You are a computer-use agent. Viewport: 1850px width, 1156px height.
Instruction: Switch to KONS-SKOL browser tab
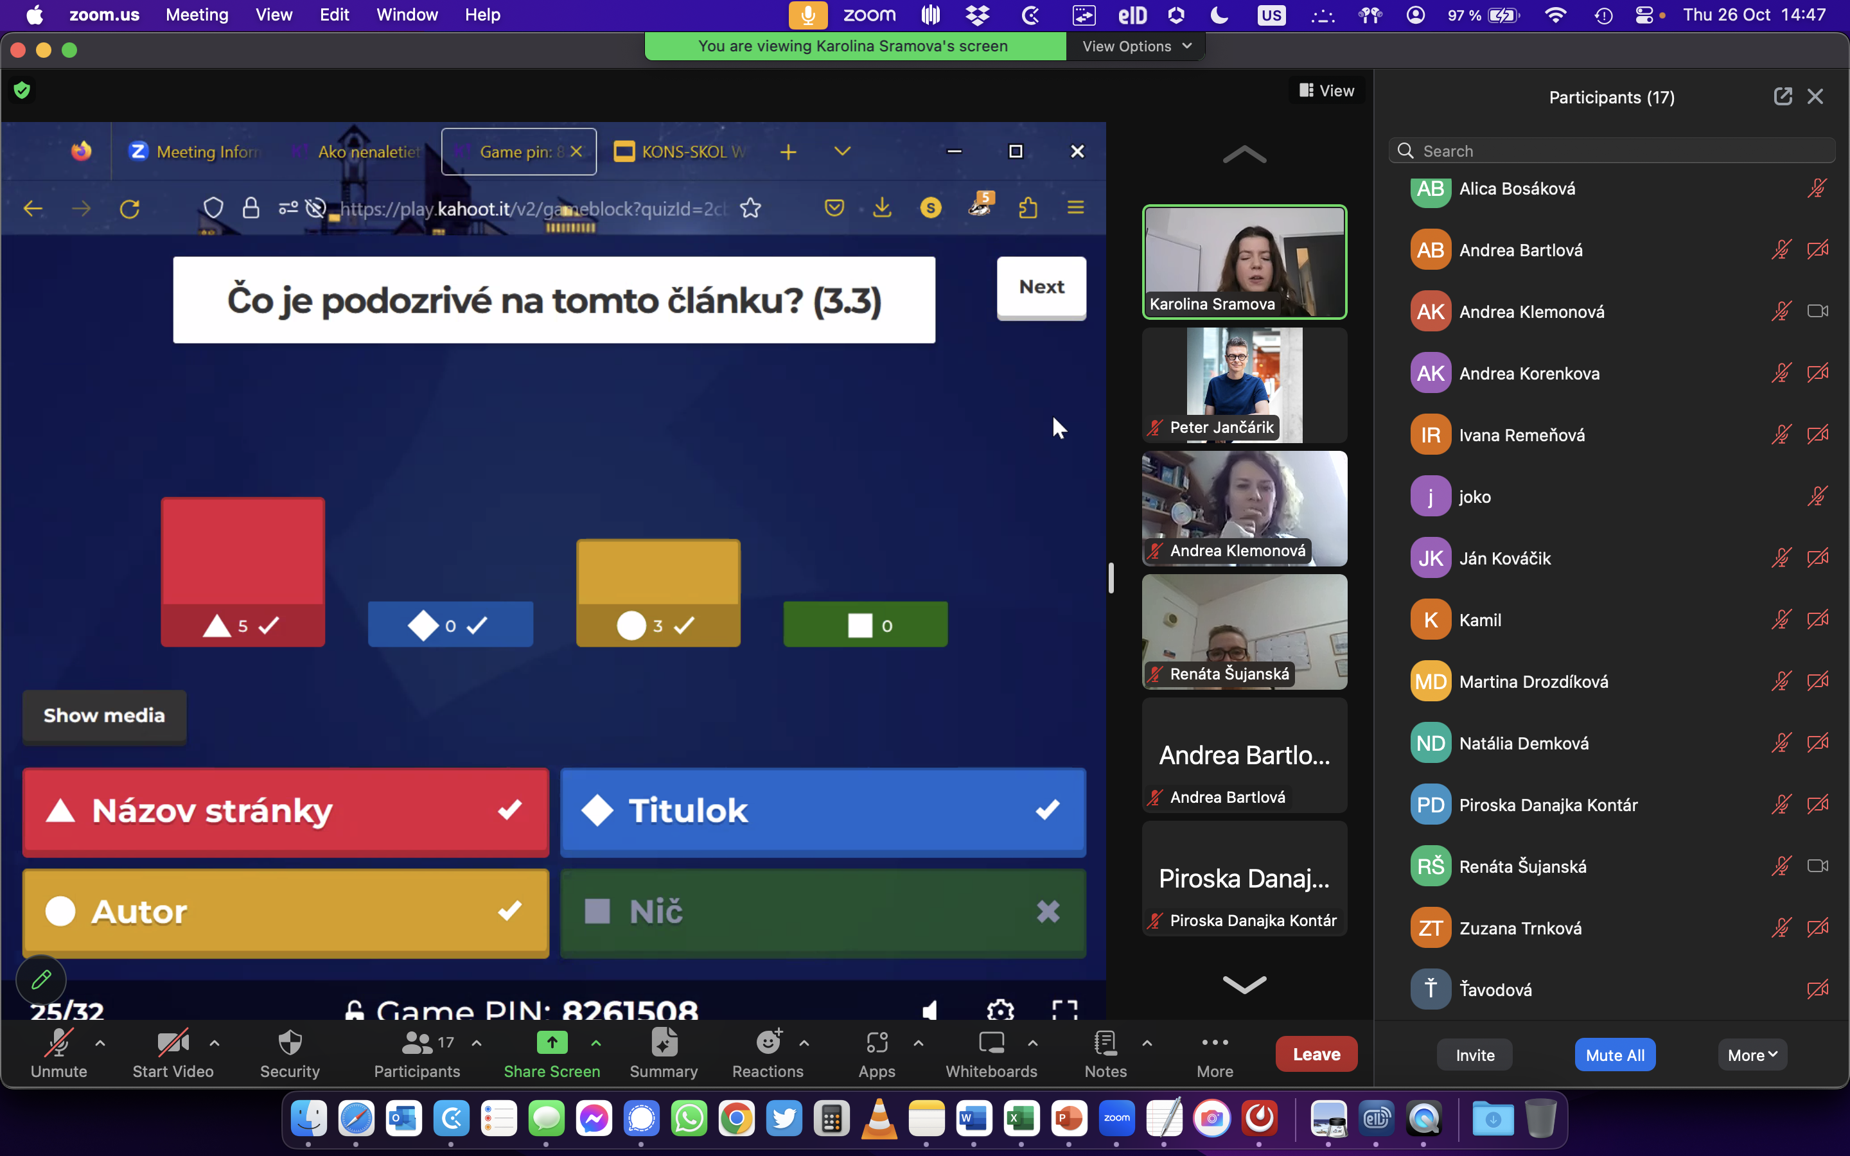tap(680, 152)
